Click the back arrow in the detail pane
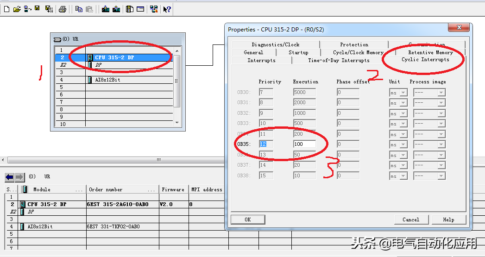The width and height of the screenshot is (485, 257). click(10, 177)
